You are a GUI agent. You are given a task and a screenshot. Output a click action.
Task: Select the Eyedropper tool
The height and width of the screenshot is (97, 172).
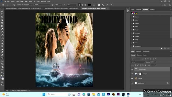pyautogui.click(x=2, y=29)
